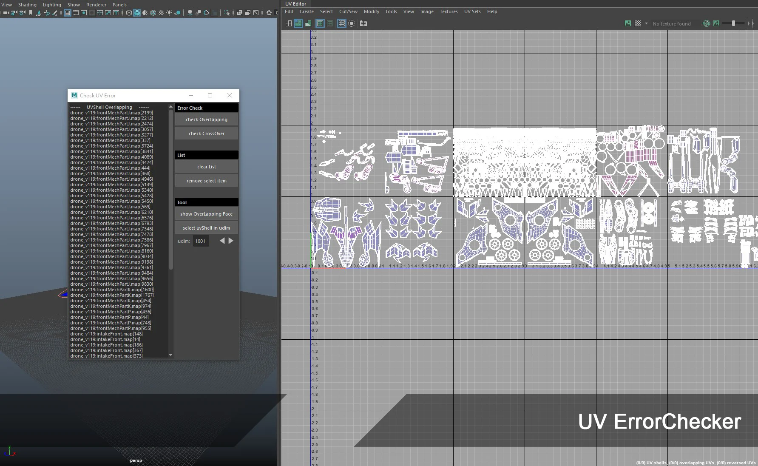Image resolution: width=758 pixels, height=466 pixels.
Task: Click the list scroll up arrow
Action: [171, 107]
